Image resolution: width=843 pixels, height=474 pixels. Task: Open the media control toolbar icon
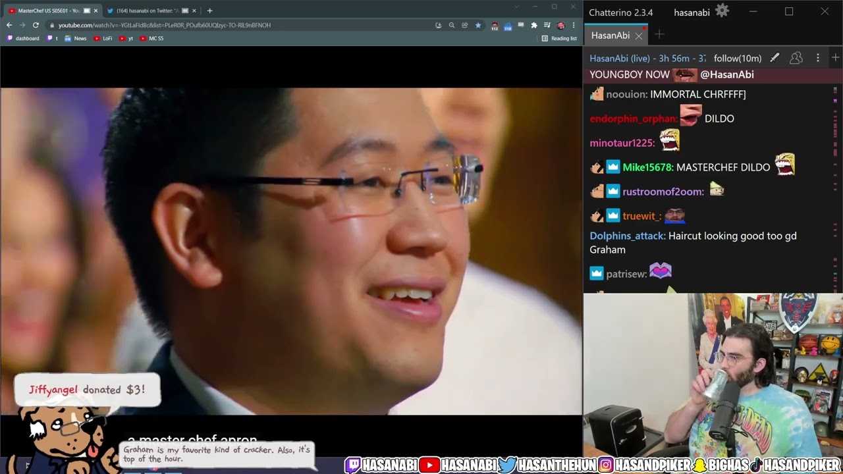click(547, 25)
